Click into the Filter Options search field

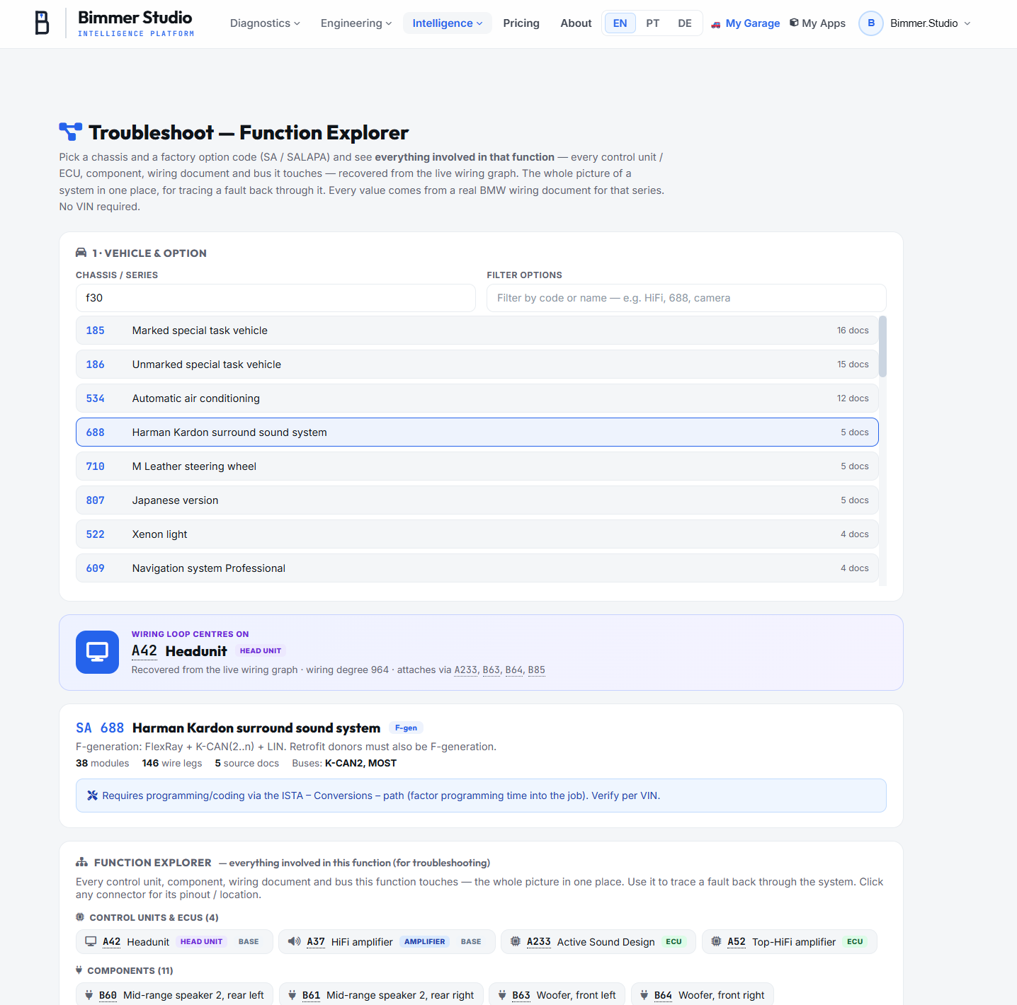point(686,298)
